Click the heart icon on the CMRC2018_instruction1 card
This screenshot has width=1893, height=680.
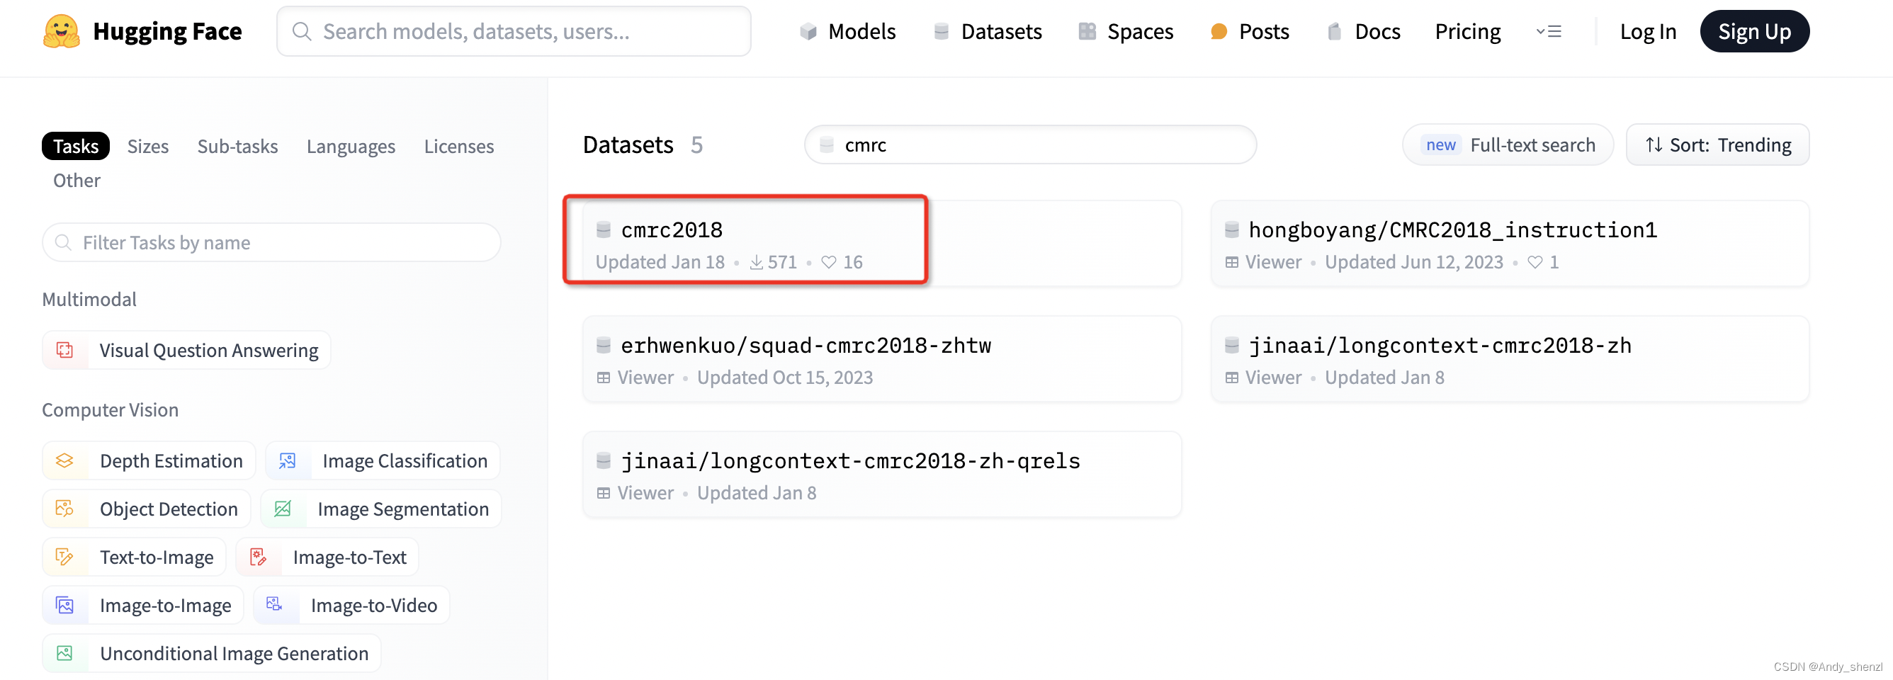[1535, 262]
